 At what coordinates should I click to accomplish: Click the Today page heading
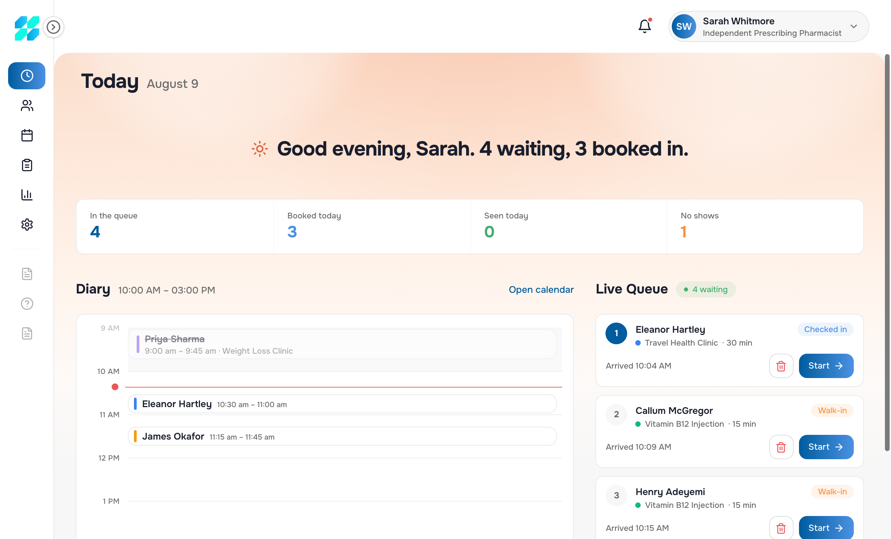point(110,81)
